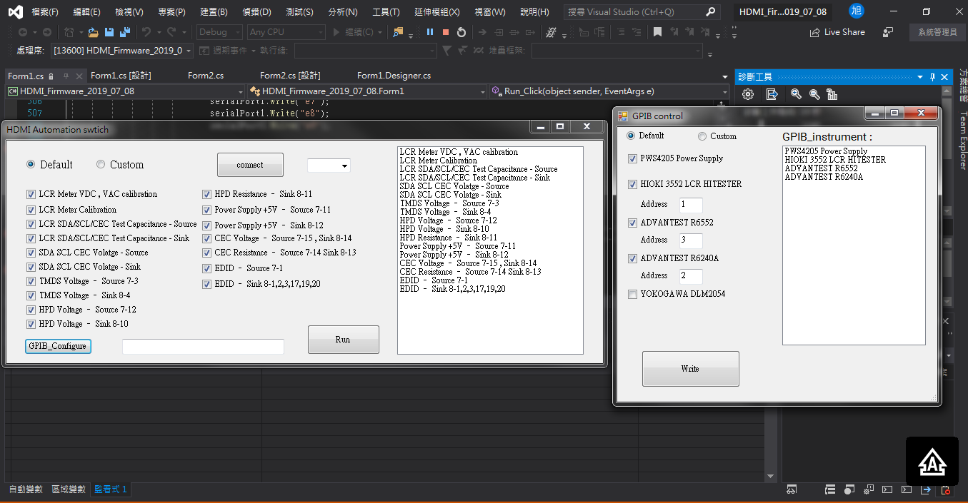Click the Write button in GPIB control
This screenshot has width=968, height=503.
690,369
